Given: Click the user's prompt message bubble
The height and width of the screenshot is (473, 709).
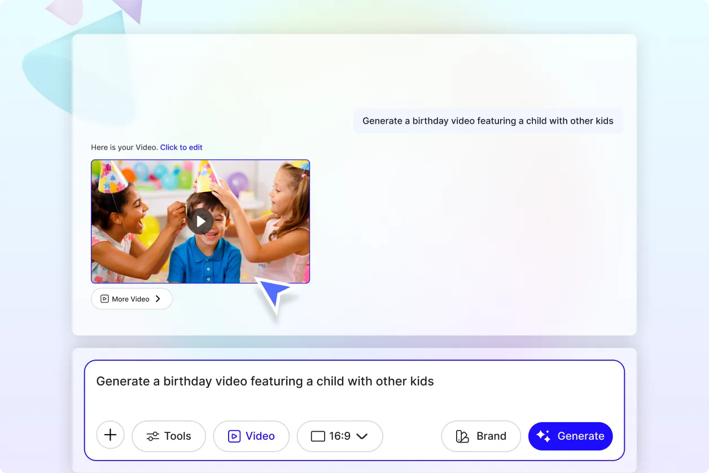Looking at the screenshot, I should click(488, 120).
